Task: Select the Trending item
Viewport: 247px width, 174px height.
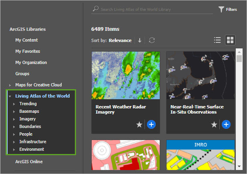Action: 28,104
